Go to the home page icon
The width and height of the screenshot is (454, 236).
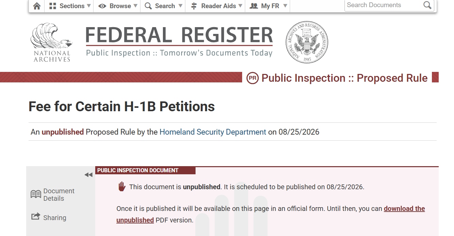coord(37,6)
